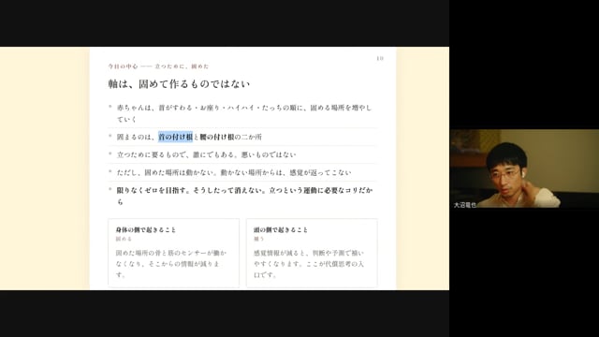Viewport: 599px width, 337px height.
Task: Click the bold bullet beginning 限りなくゼロを目指す
Action: 244,196
